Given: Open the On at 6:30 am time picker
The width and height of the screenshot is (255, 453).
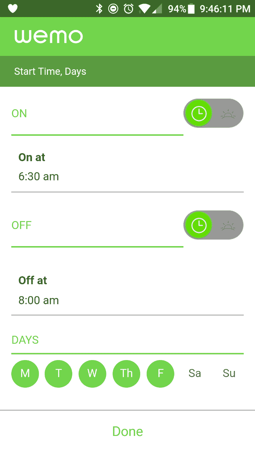Looking at the screenshot, I should [127, 167].
